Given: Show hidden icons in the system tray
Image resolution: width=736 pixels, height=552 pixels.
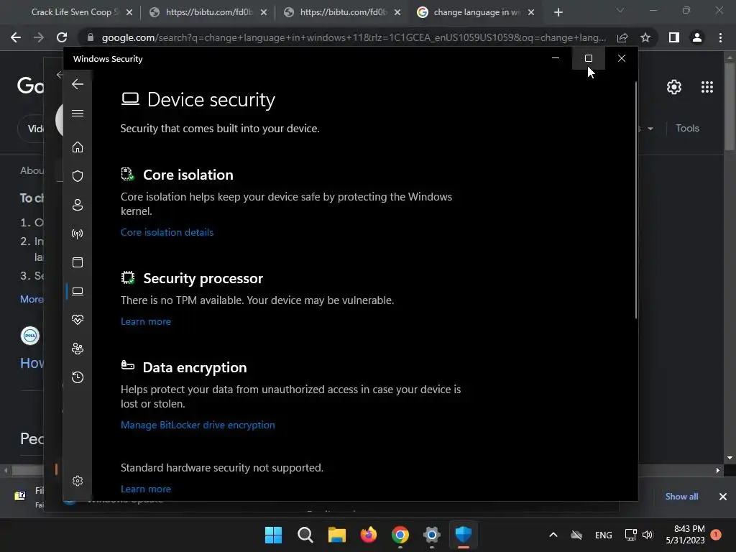Looking at the screenshot, I should coord(553,535).
